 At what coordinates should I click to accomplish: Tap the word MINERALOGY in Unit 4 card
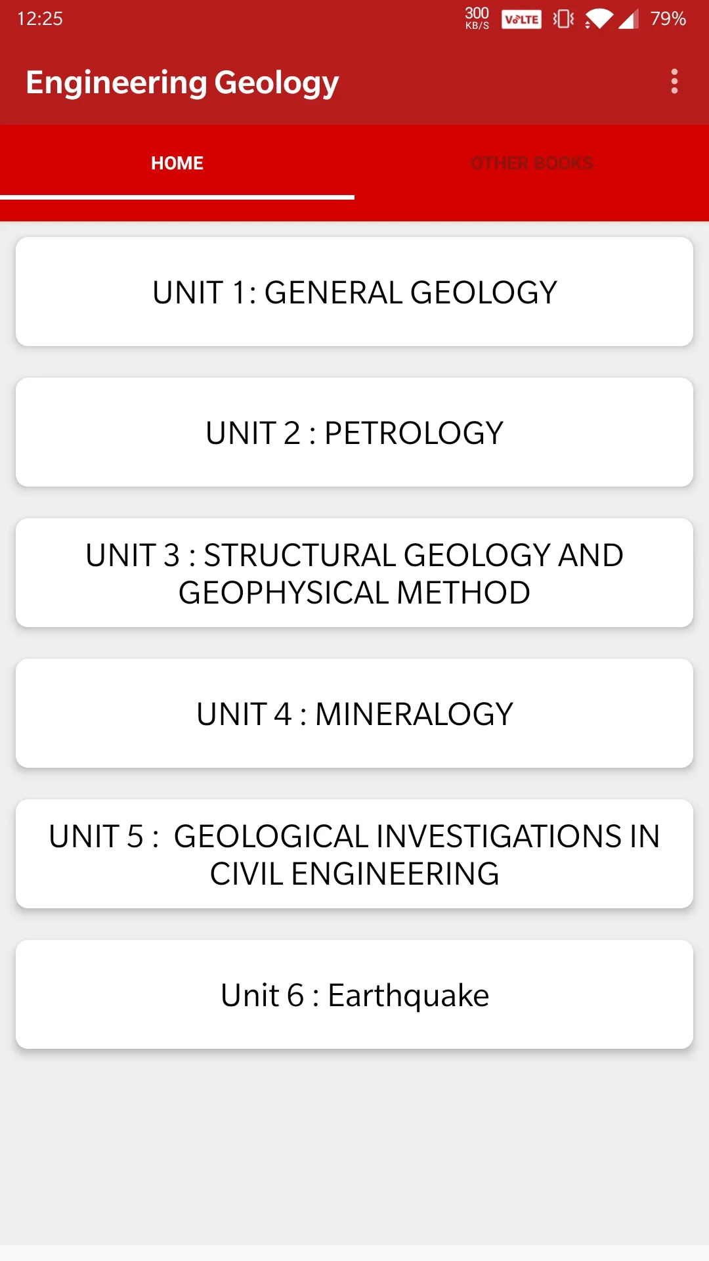(414, 715)
